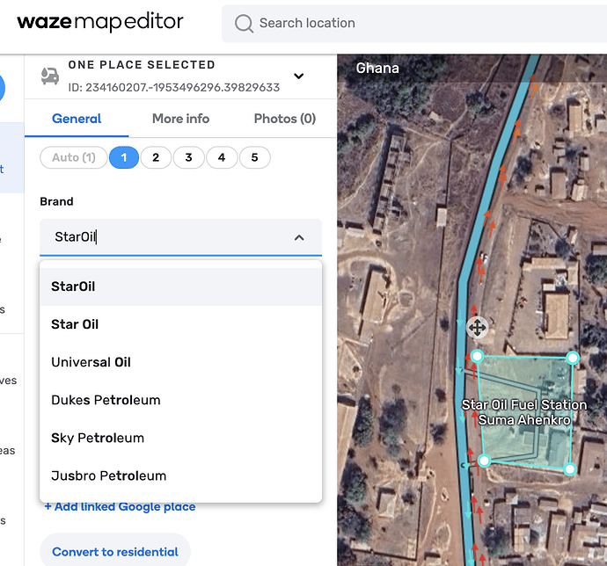Image resolution: width=607 pixels, height=566 pixels.
Task: Click Convert to residential button
Action: tap(115, 552)
